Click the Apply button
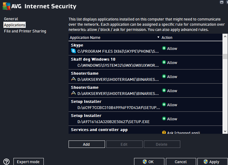The image size is (228, 165). pos(212,162)
